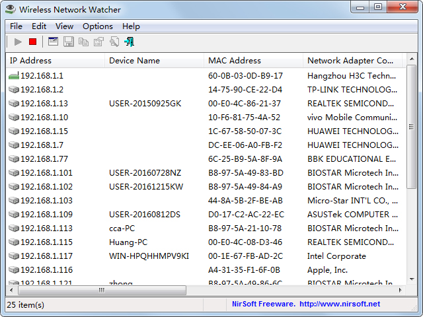This screenshot has height=317, width=423.
Task: Sort by Network Adapter Company column header
Action: tap(352, 60)
